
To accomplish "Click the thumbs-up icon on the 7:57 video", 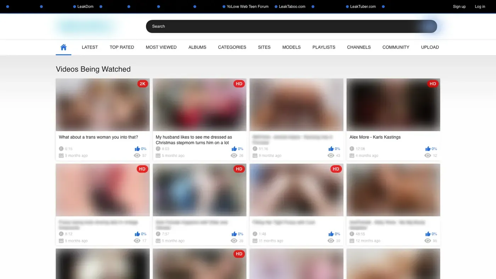I will point(234,234).
